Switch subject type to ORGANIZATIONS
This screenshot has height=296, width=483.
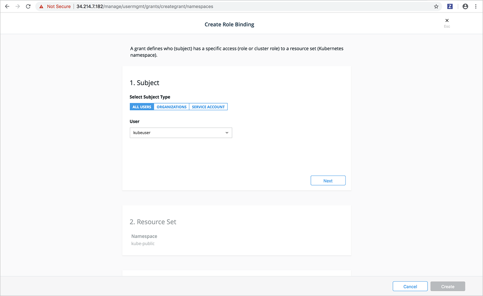[172, 107]
